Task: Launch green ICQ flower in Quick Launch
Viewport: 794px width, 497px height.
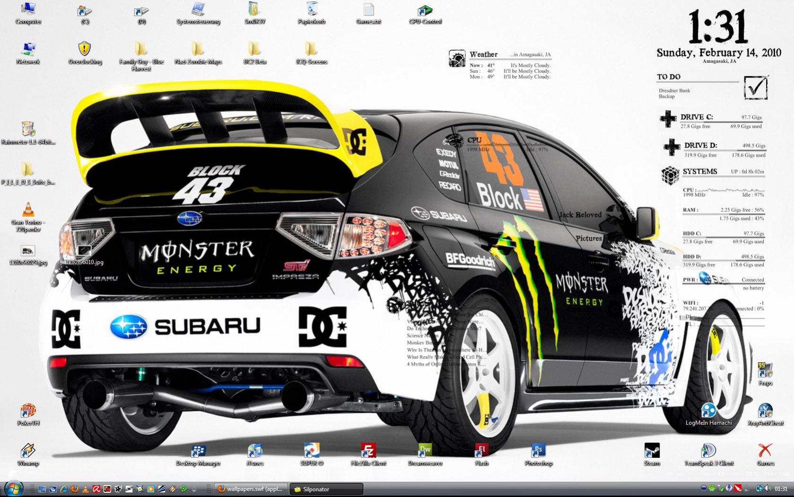Action: coord(183,489)
